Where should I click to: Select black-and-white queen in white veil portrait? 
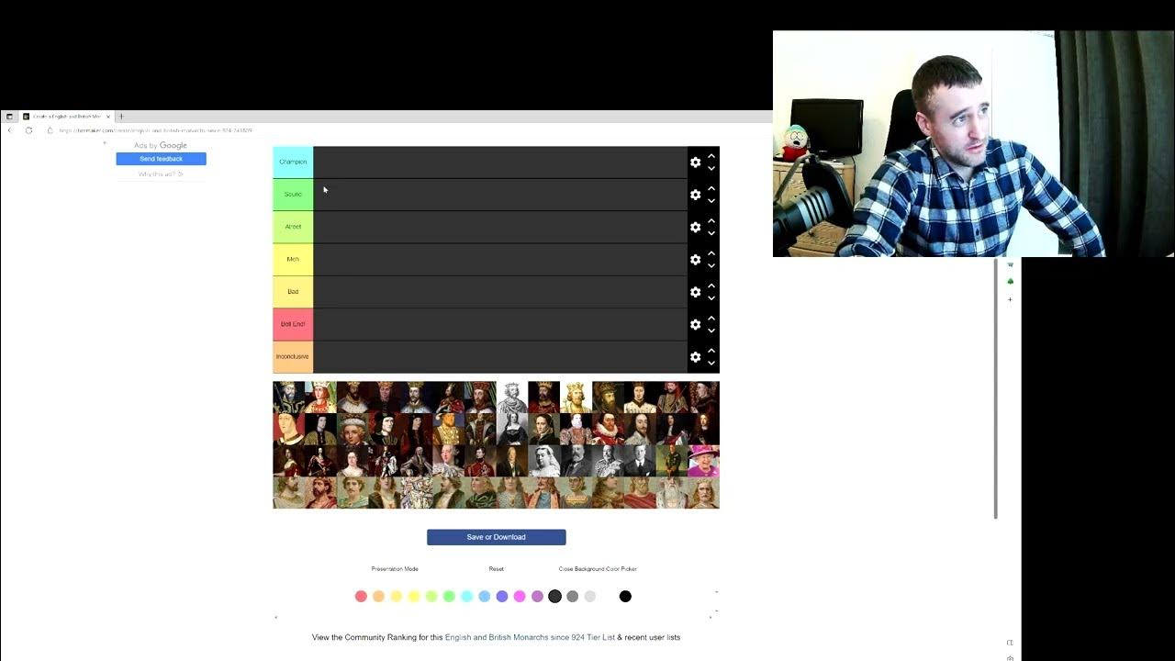point(543,461)
